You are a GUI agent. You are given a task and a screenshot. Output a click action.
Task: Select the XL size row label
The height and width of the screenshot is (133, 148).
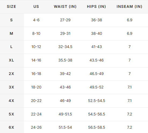tap(11, 60)
